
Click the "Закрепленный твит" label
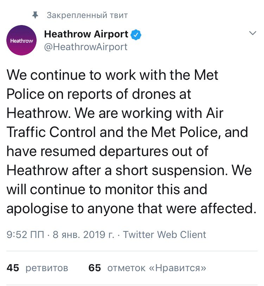pos(87,16)
